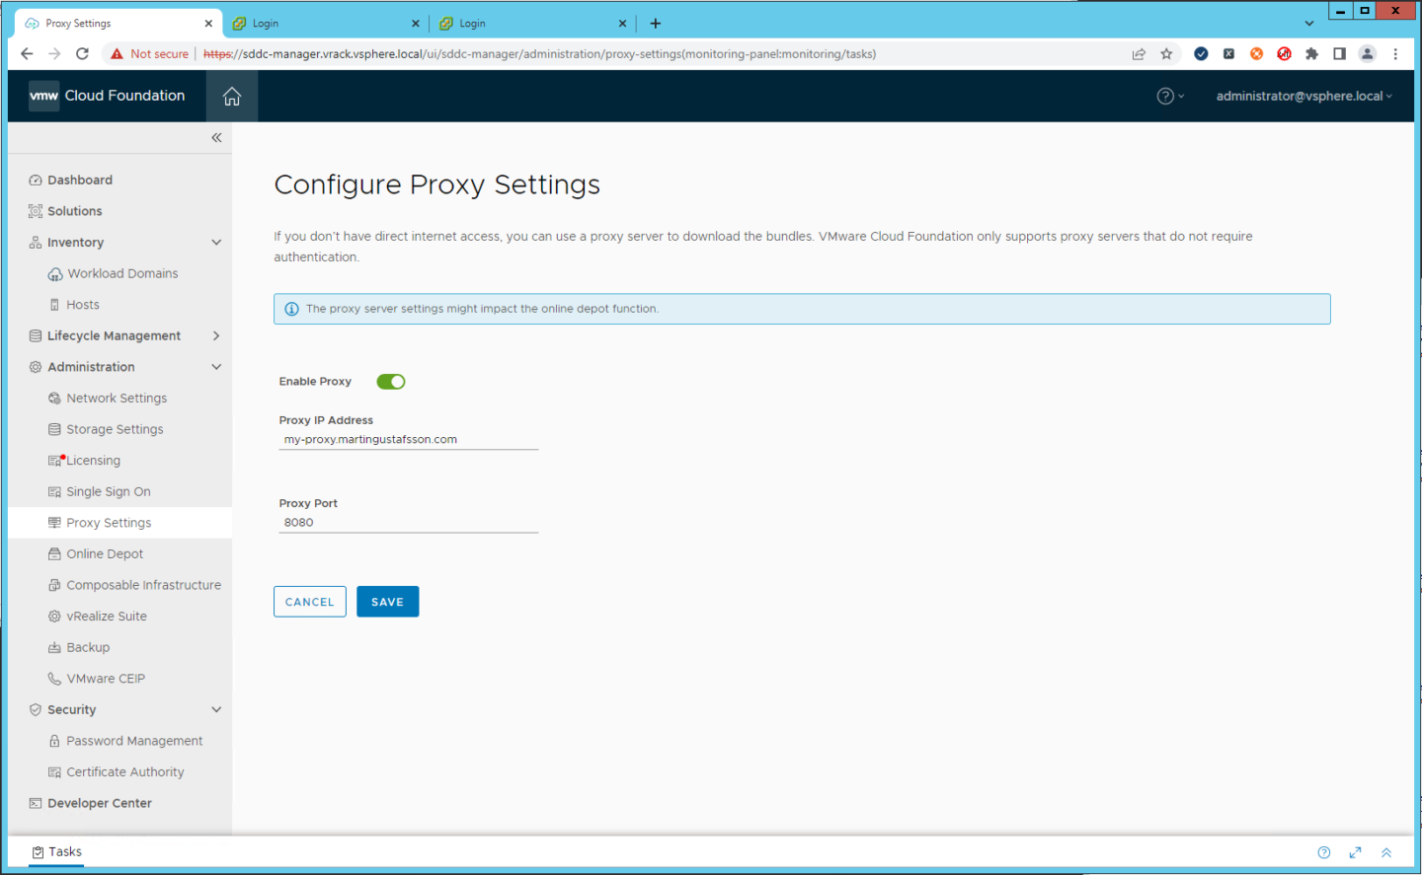1422x875 pixels.
Task: Expand the Lifecycle Management section
Action: [216, 335]
